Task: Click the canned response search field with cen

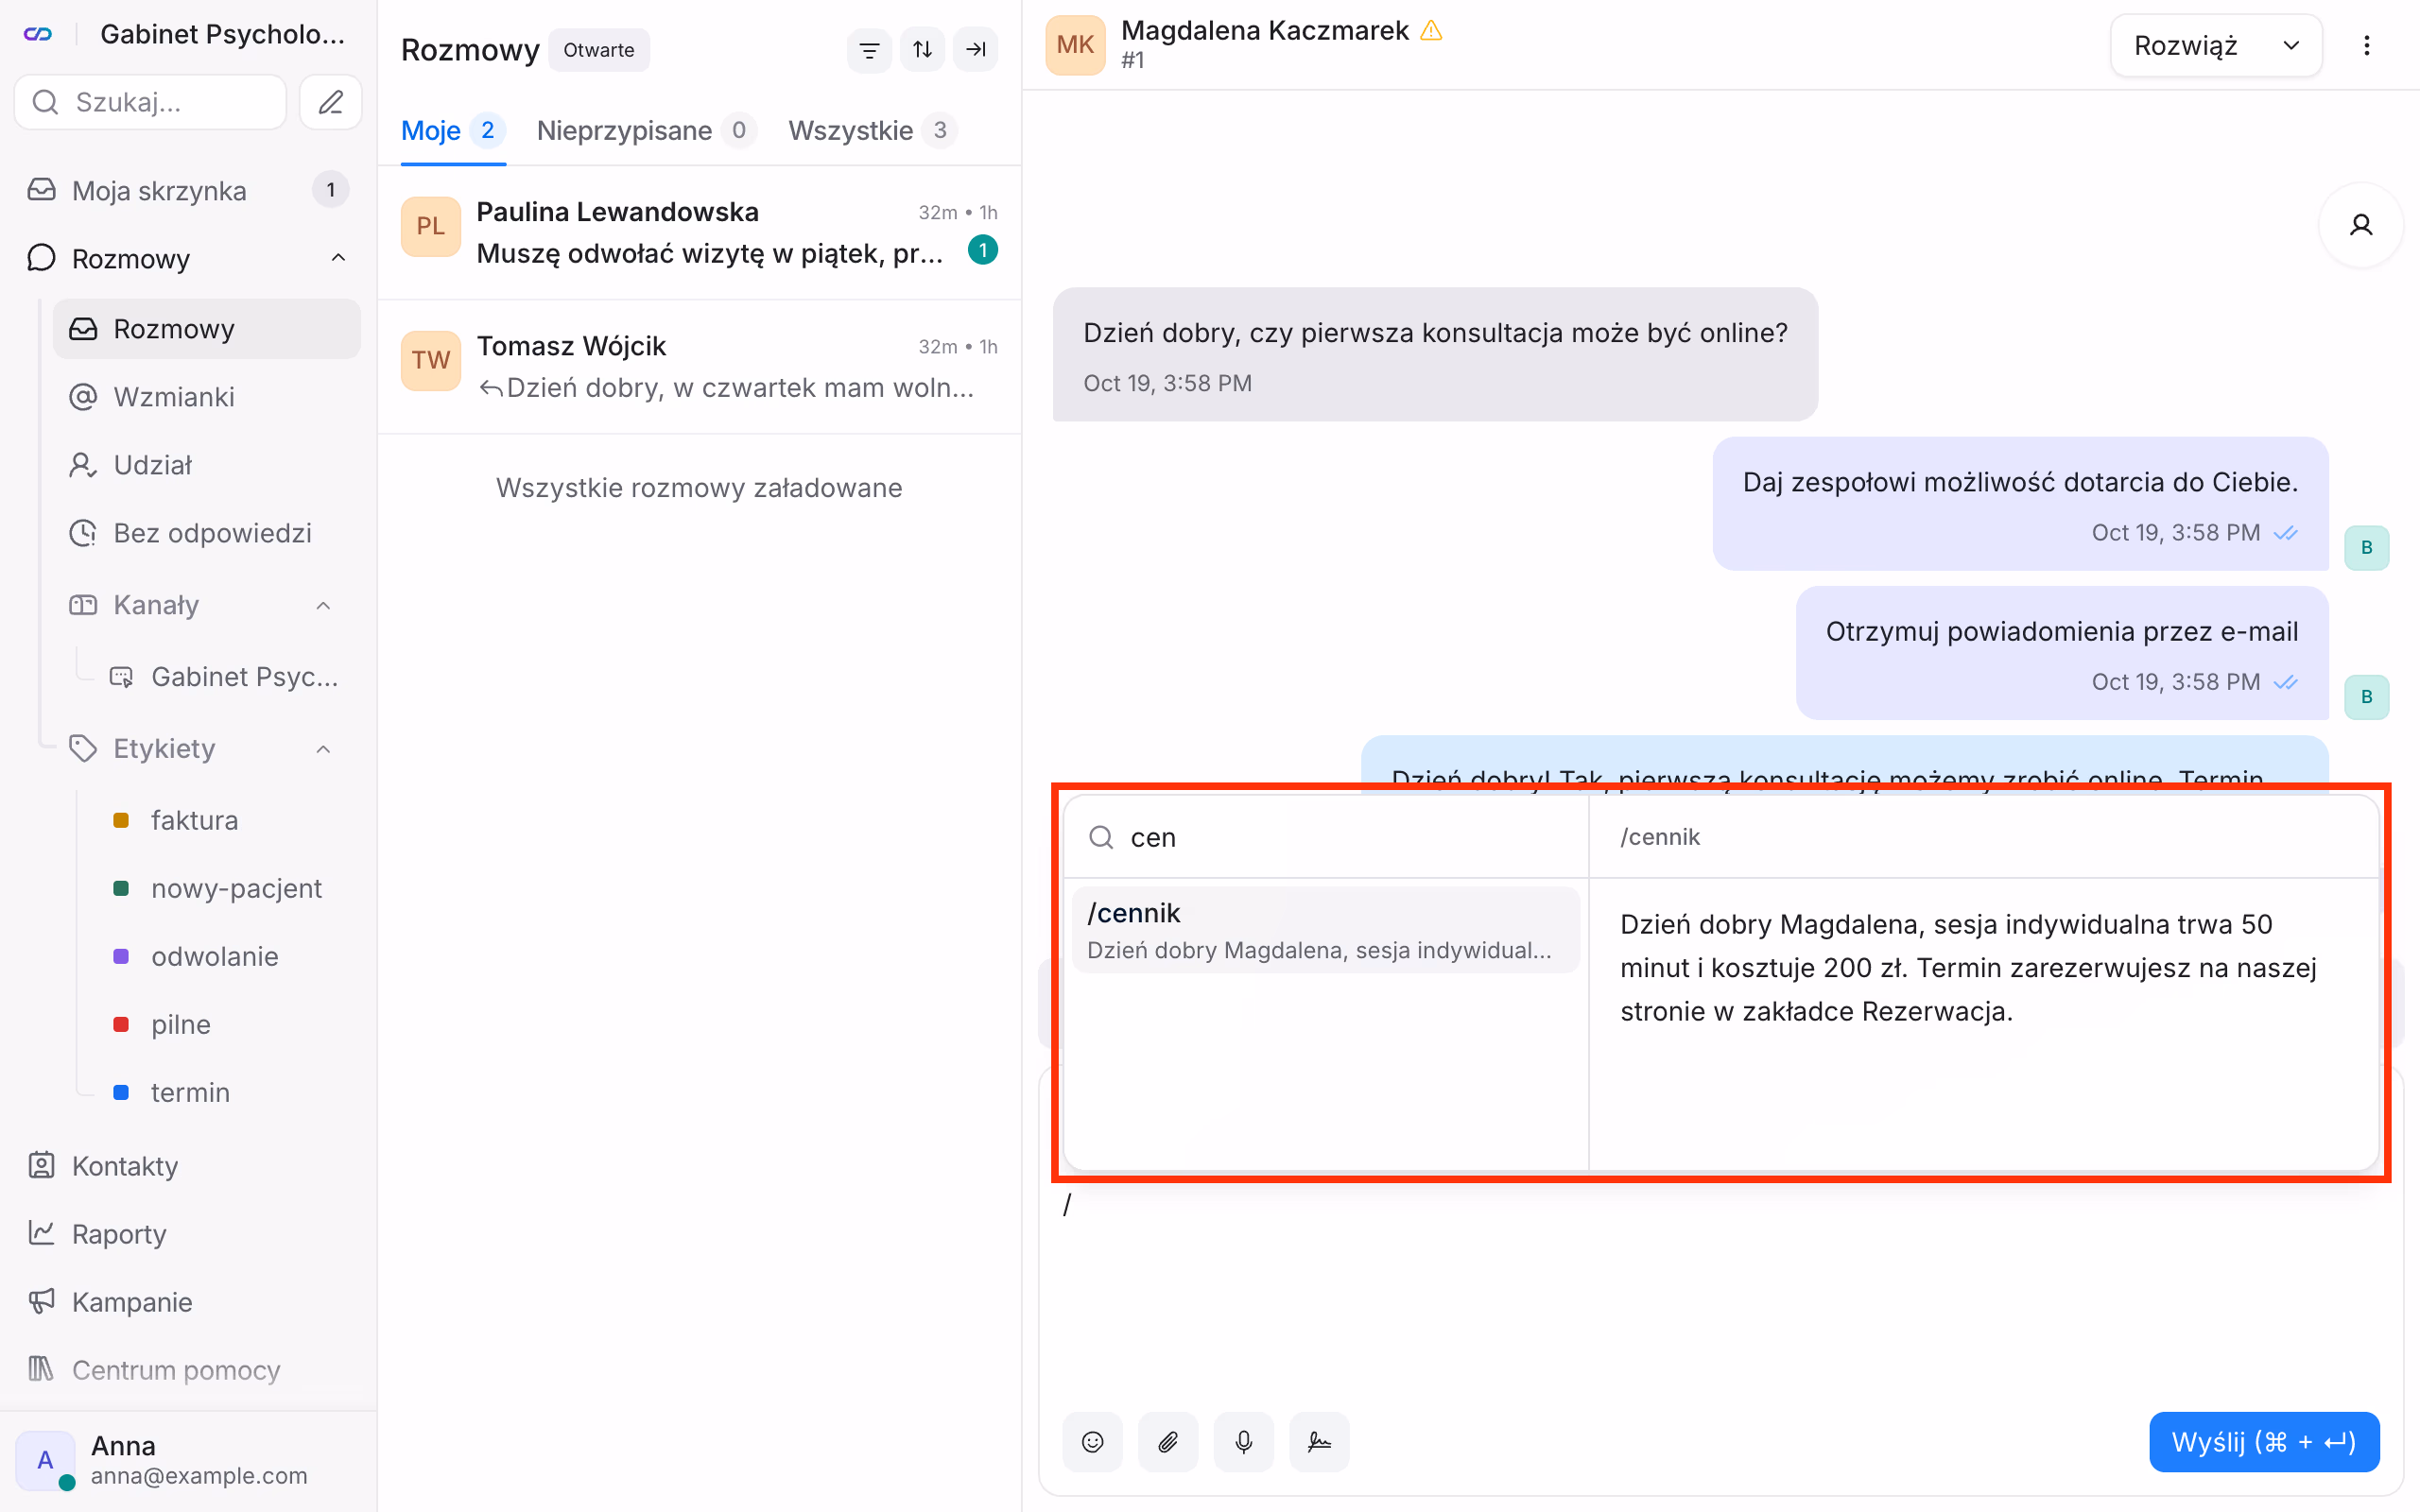Action: pos(1326,837)
